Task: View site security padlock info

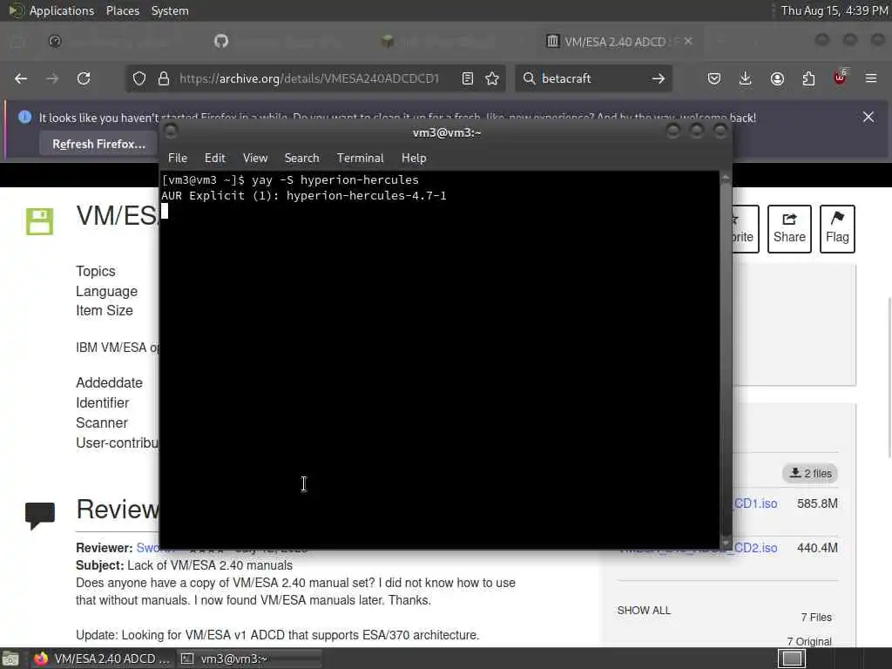Action: pos(164,78)
